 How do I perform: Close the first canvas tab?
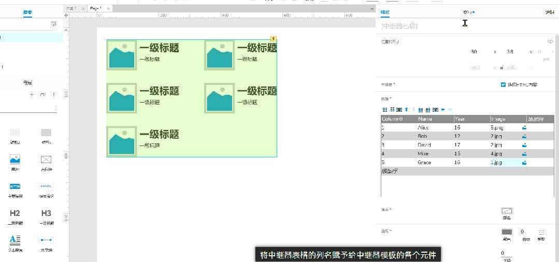pos(83,8)
